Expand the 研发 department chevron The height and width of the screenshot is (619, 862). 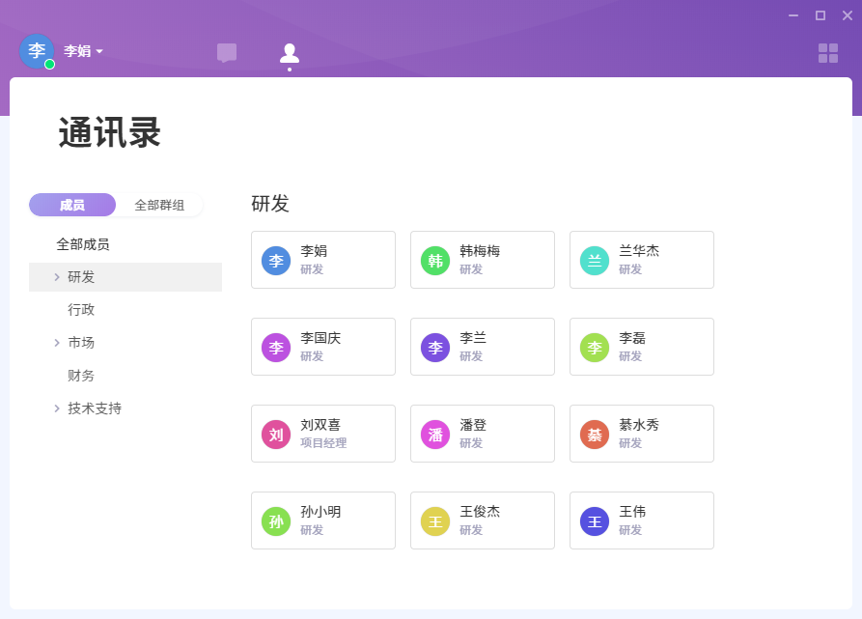click(57, 277)
